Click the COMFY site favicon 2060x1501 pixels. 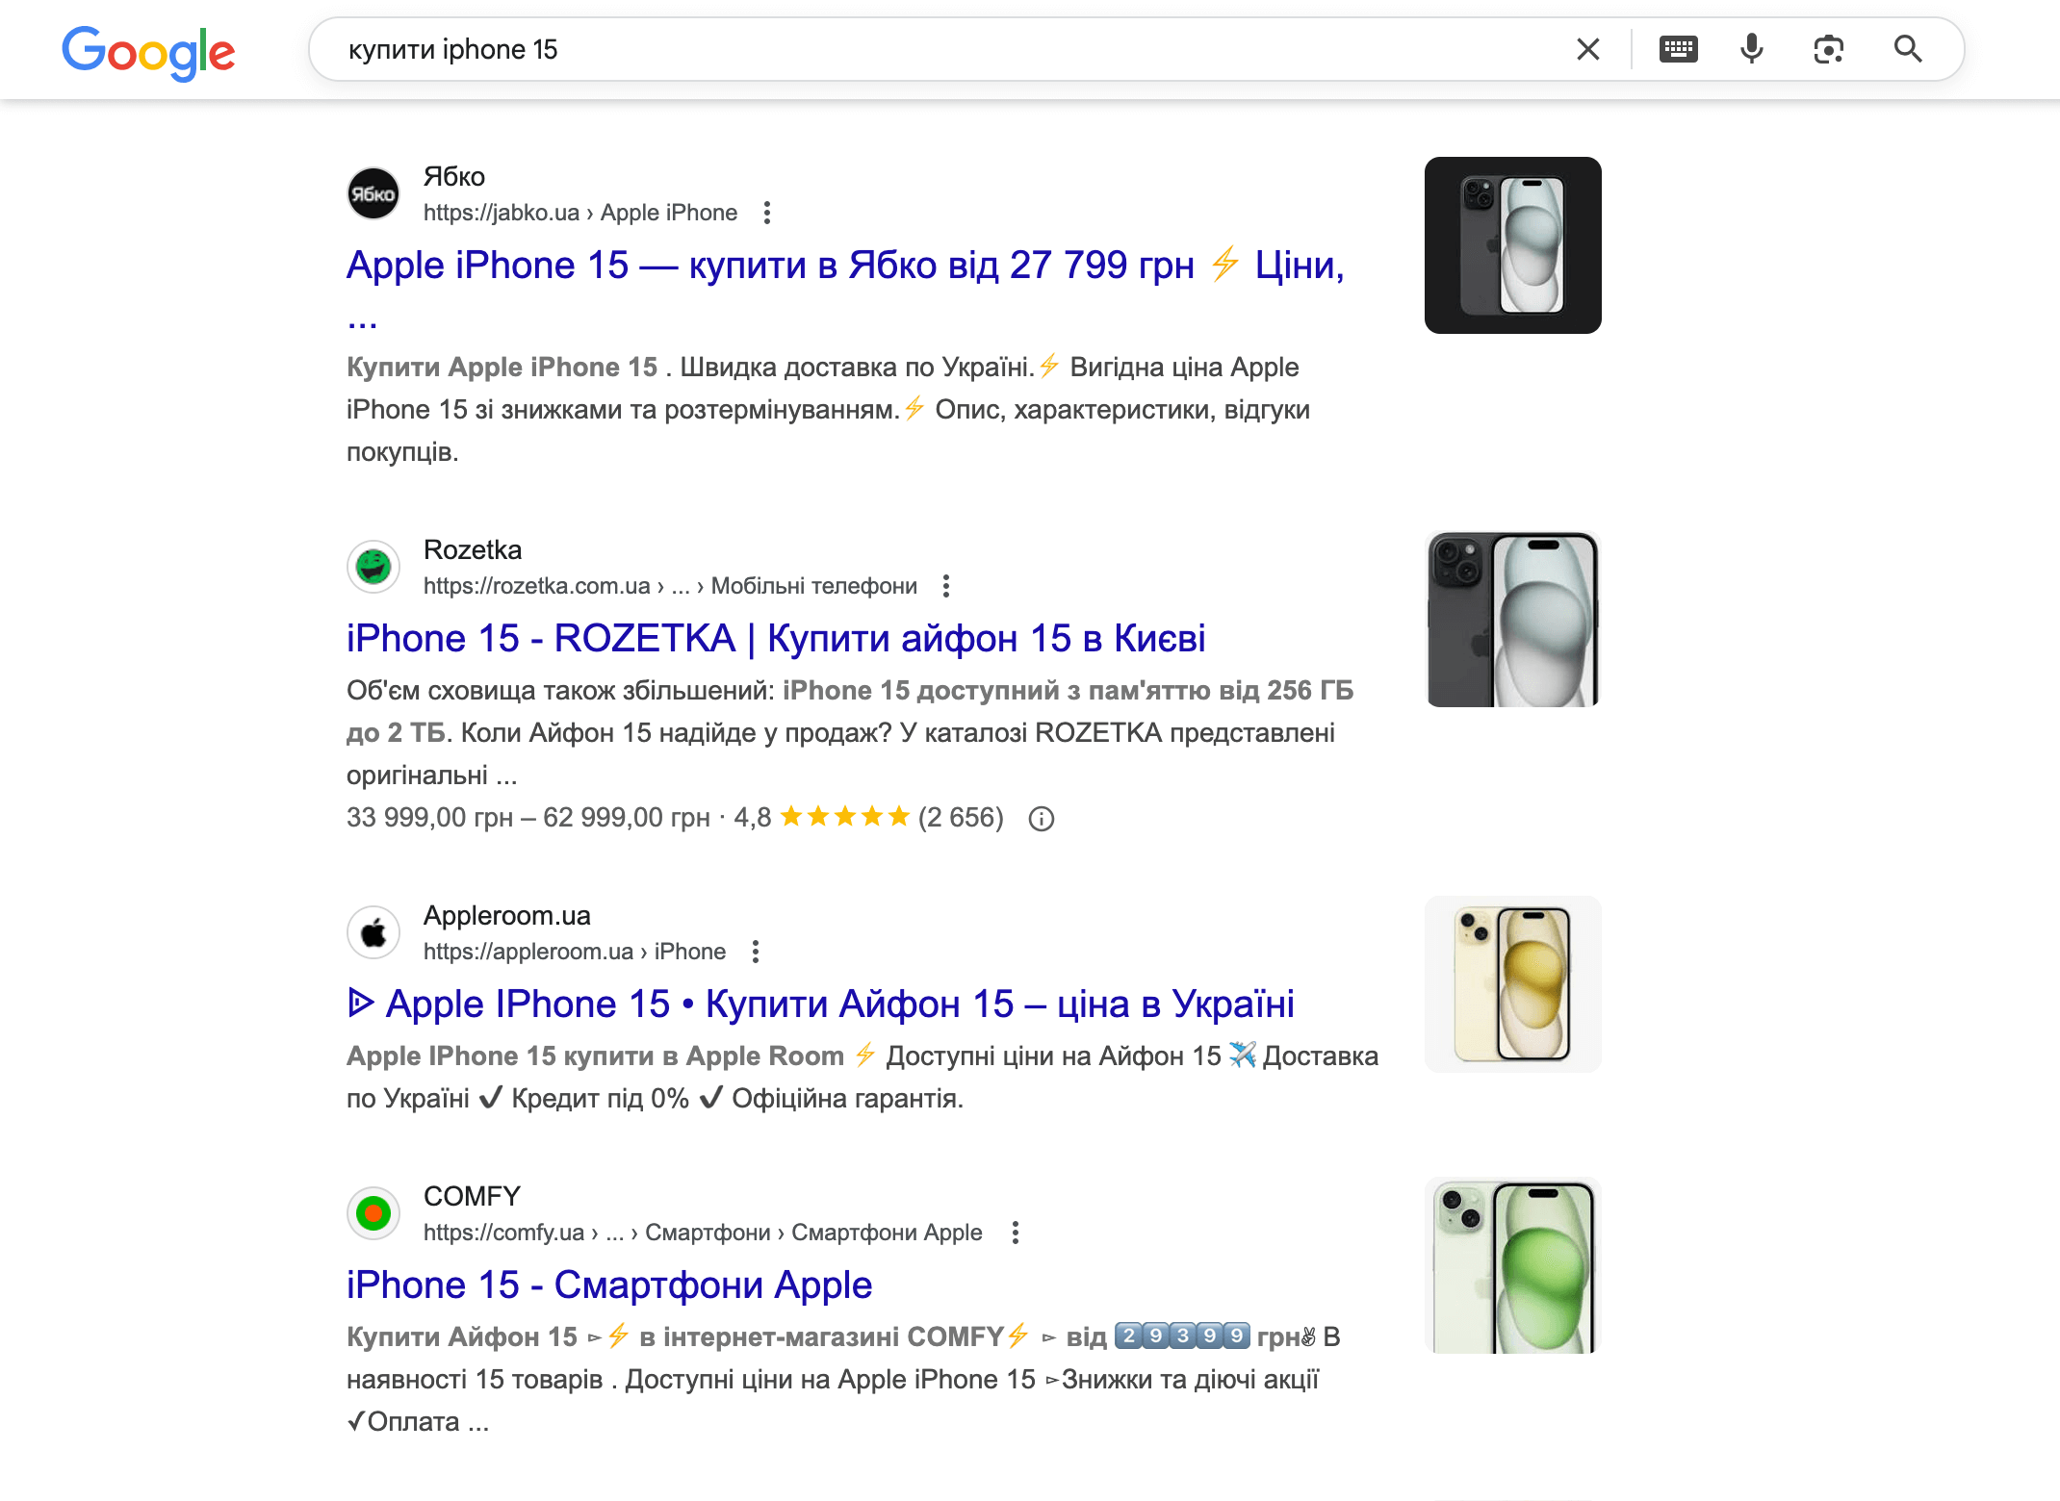click(373, 1213)
